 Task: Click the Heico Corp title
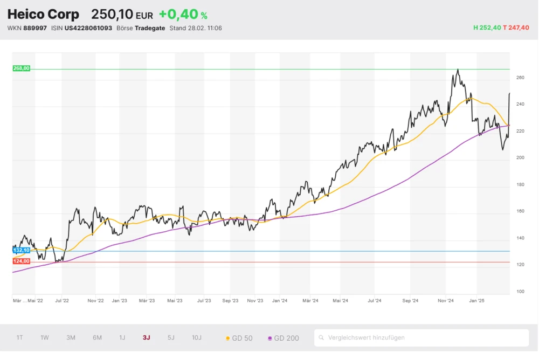tap(43, 15)
